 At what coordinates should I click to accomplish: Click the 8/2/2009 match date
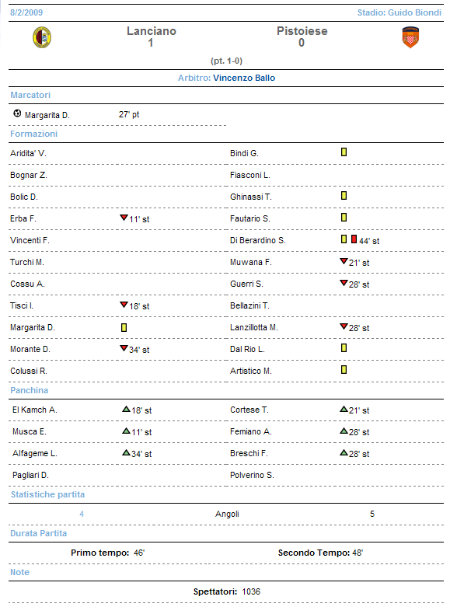click(26, 12)
